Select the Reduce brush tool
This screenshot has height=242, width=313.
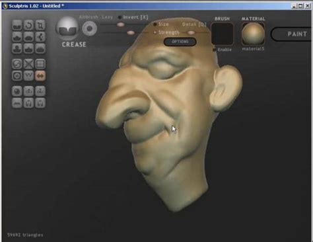click(x=17, y=64)
